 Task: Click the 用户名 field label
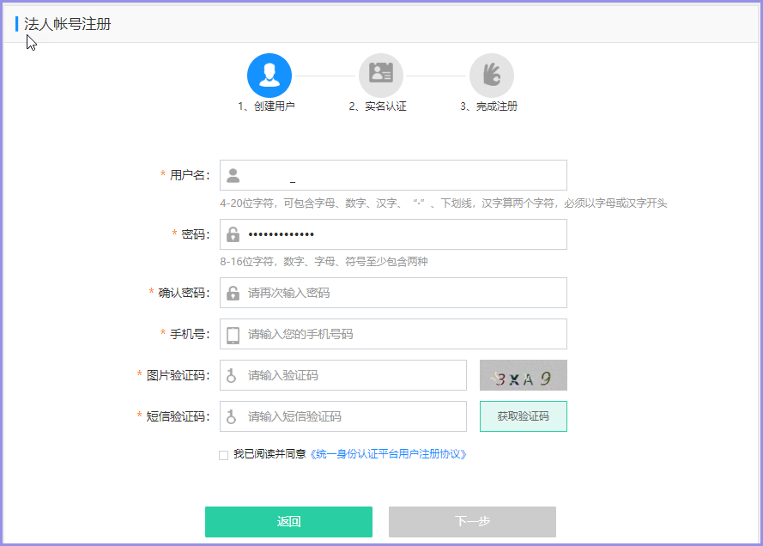190,175
